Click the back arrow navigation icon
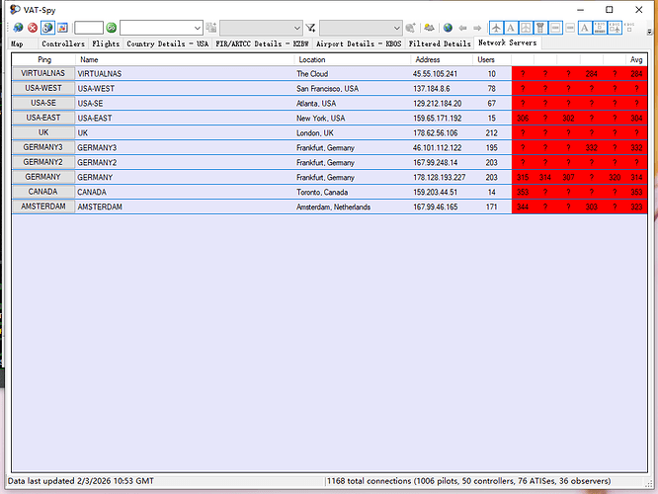 point(460,28)
